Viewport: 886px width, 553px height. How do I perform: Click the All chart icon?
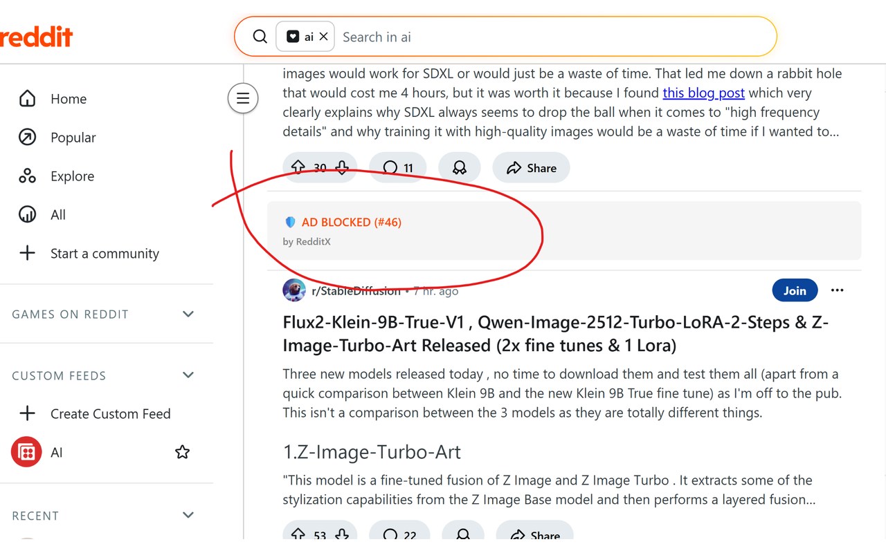click(27, 215)
